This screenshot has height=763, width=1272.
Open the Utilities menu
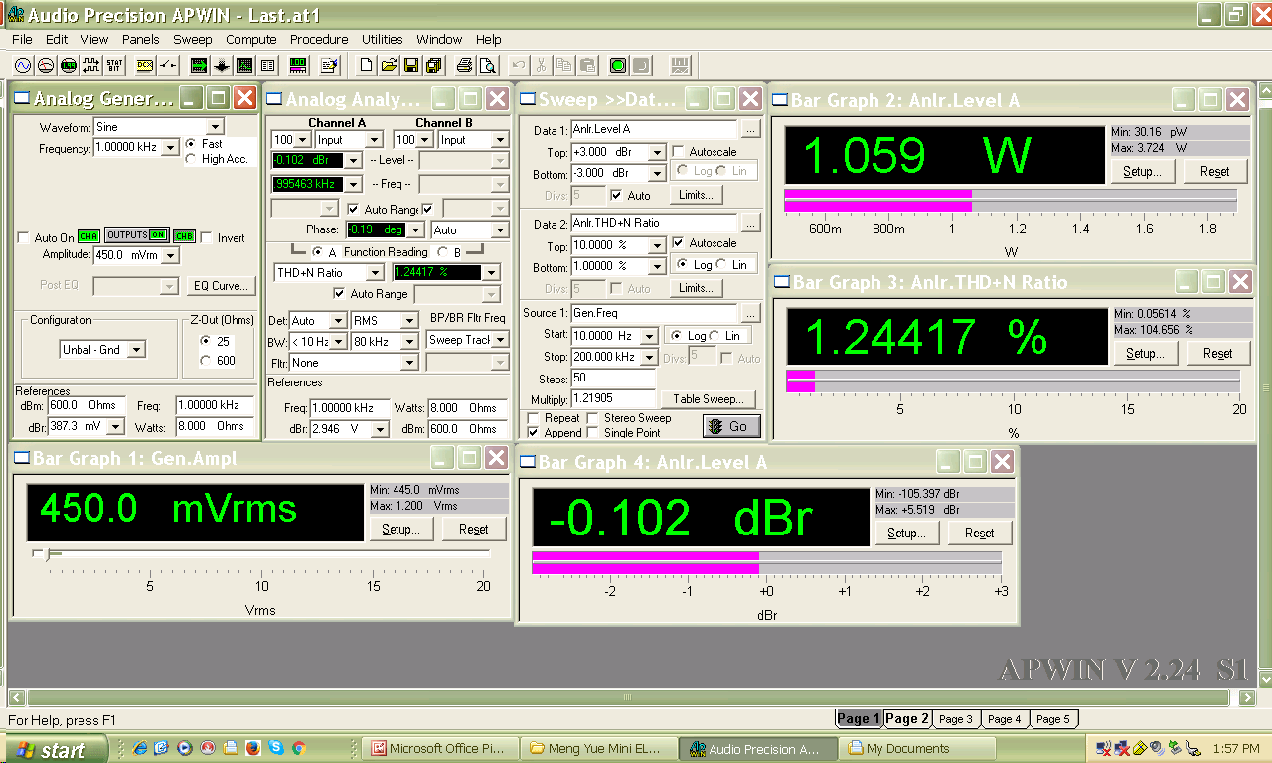click(383, 39)
